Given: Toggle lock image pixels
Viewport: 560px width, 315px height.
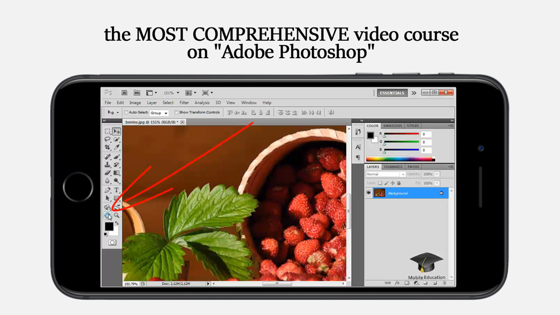Looking at the screenshot, I should [x=386, y=183].
